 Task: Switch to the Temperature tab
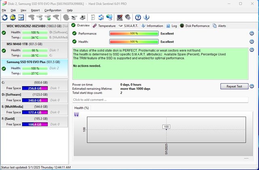[104, 25]
